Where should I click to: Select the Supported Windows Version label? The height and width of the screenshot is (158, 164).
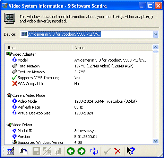click(41, 142)
